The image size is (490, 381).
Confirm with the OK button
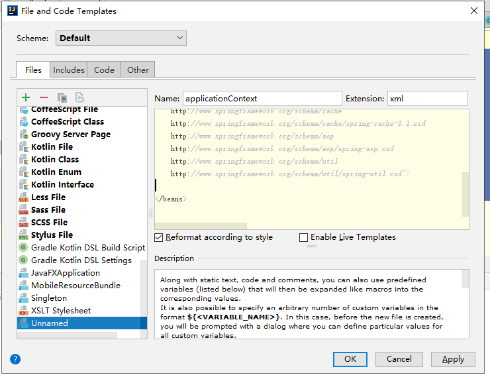pos(350,359)
